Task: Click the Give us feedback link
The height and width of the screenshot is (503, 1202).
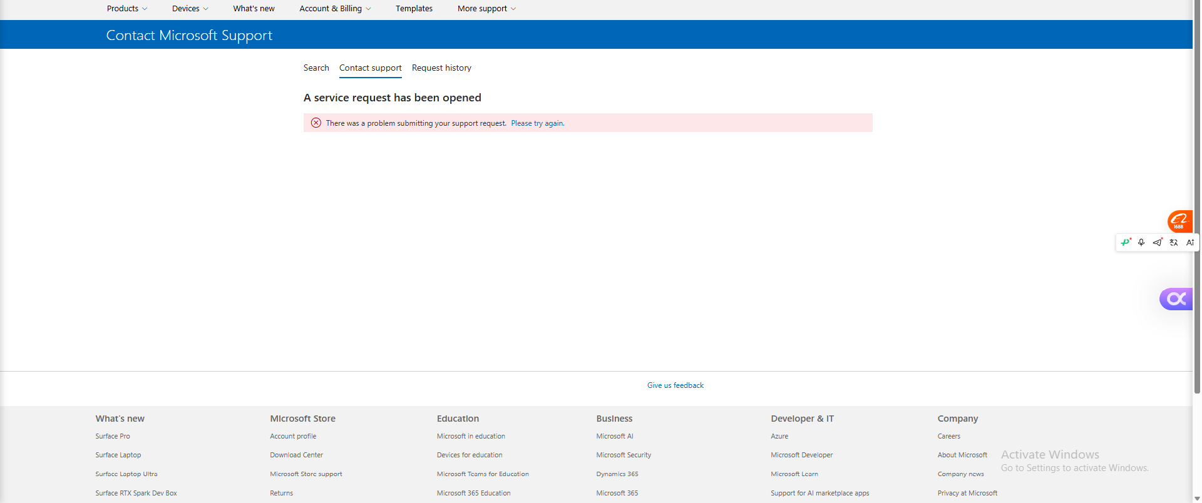Action: pos(675,385)
